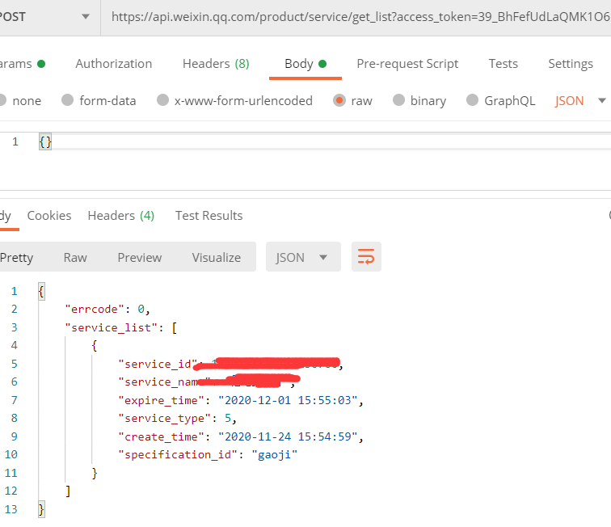The width and height of the screenshot is (611, 527).
Task: Open the Params request tab
Action: click(22, 64)
